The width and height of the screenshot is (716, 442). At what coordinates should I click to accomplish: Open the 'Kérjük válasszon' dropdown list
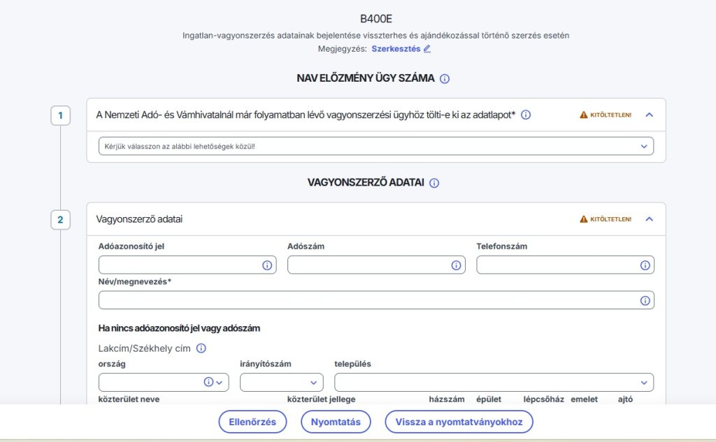point(375,147)
